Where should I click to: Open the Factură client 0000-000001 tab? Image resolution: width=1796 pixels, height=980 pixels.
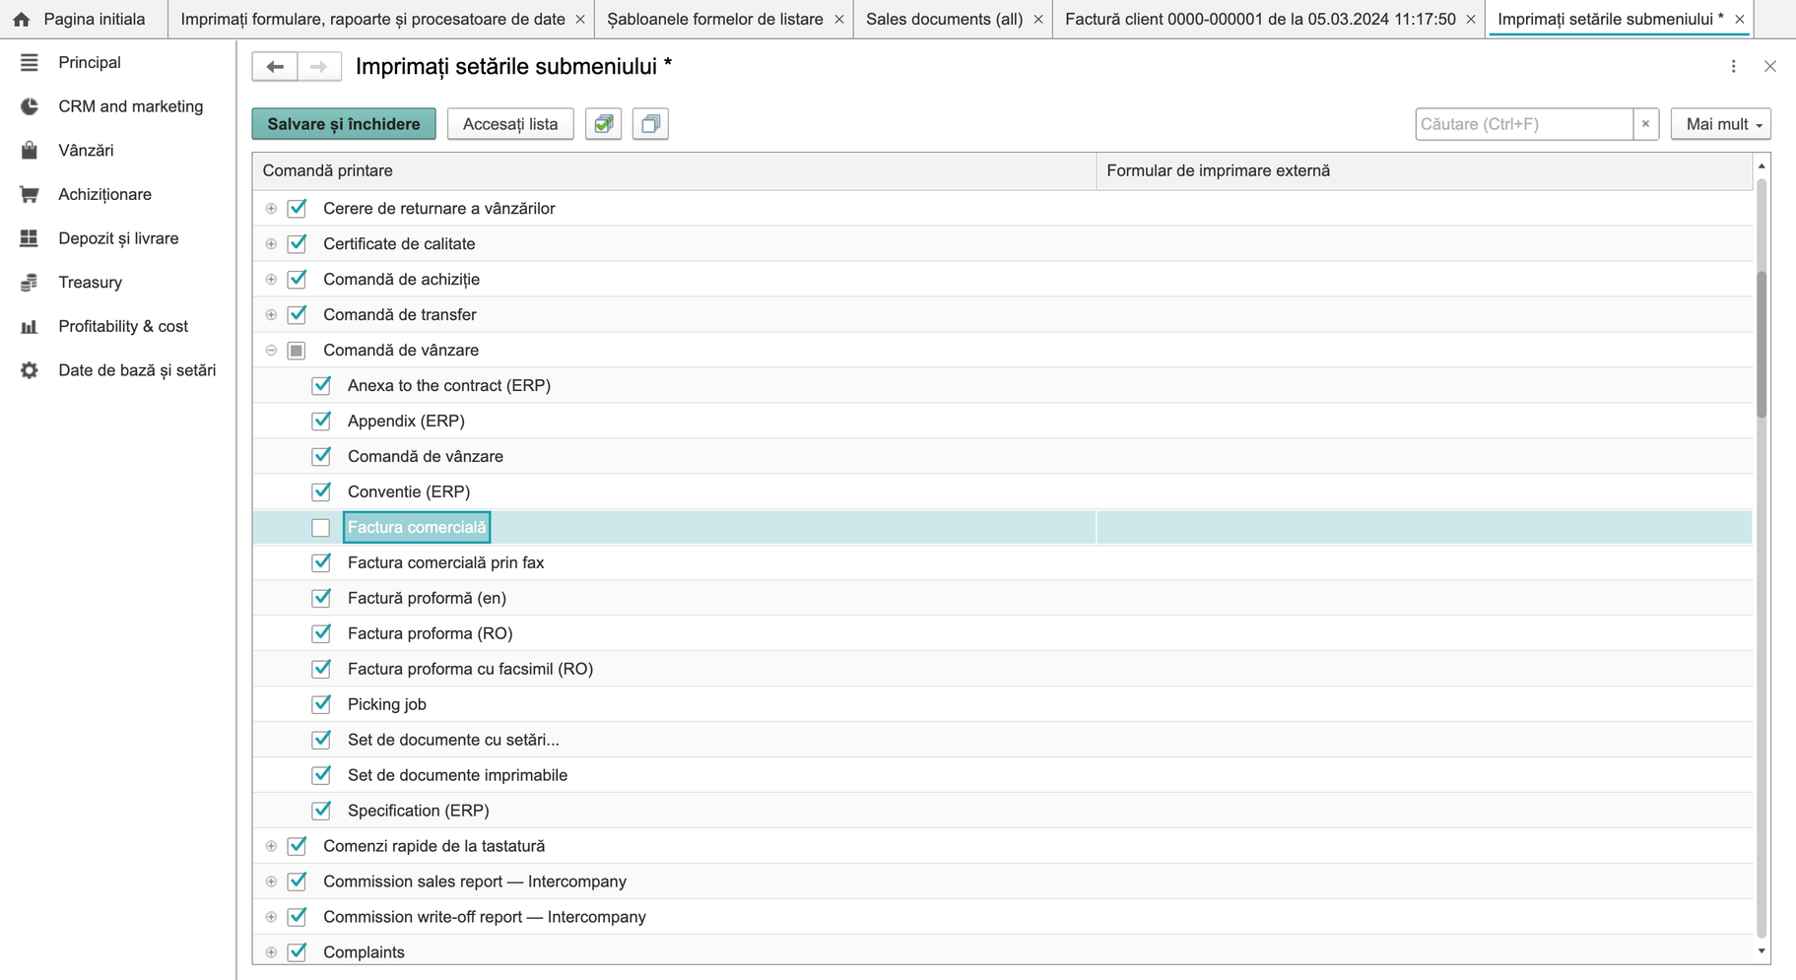click(1260, 19)
